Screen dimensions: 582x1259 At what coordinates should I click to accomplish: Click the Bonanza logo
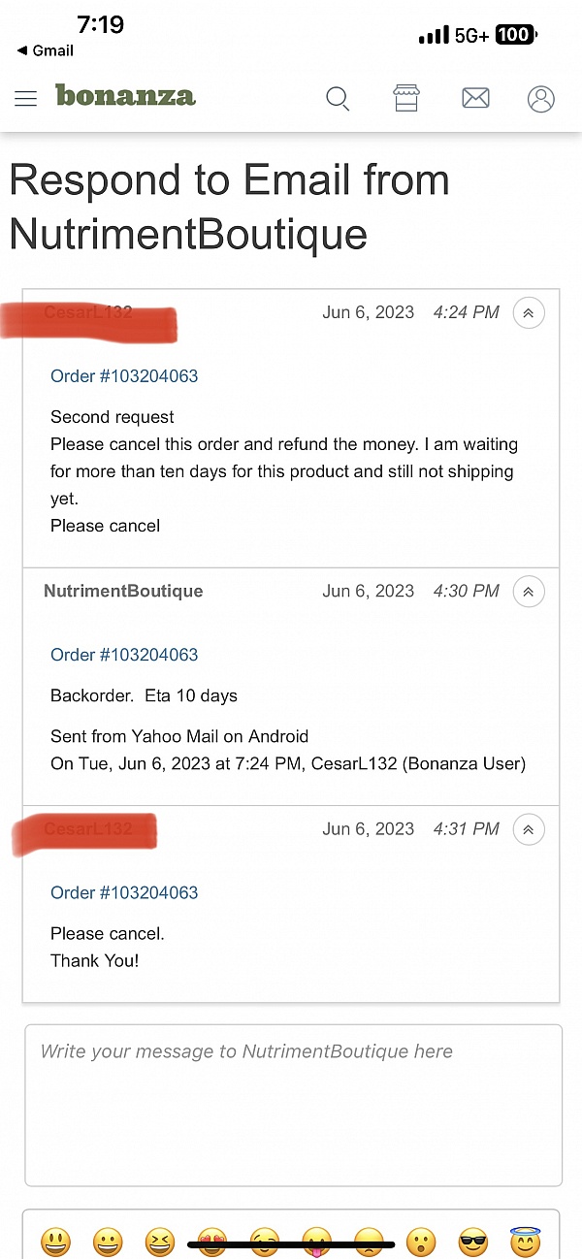(x=125, y=97)
